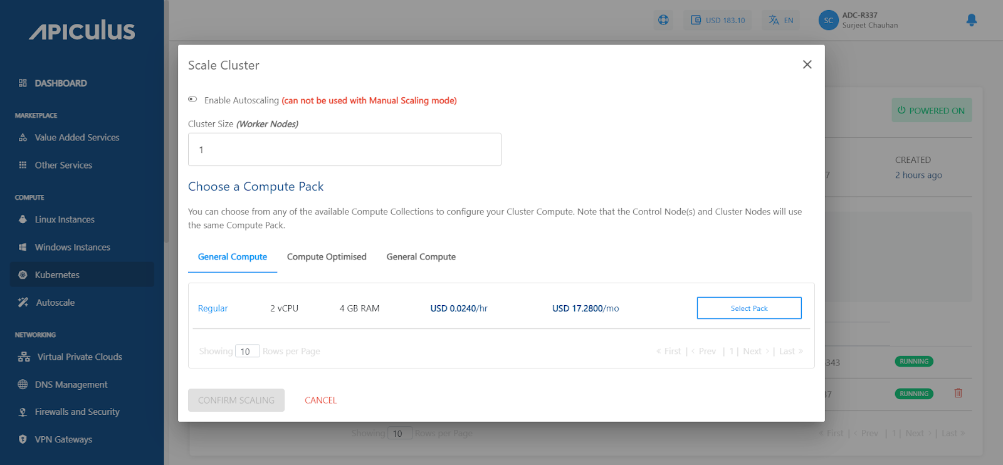The height and width of the screenshot is (465, 1003).
Task: Open the Autoscale sidebar icon
Action: tap(23, 303)
